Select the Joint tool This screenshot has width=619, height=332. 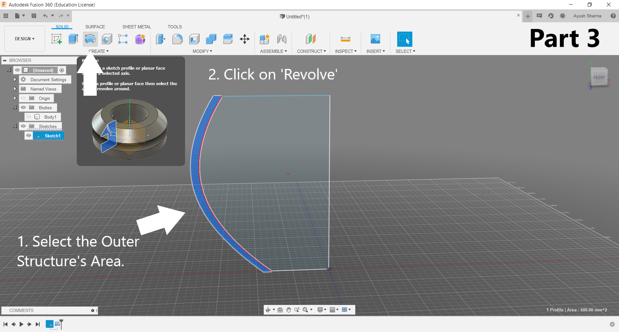(282, 39)
